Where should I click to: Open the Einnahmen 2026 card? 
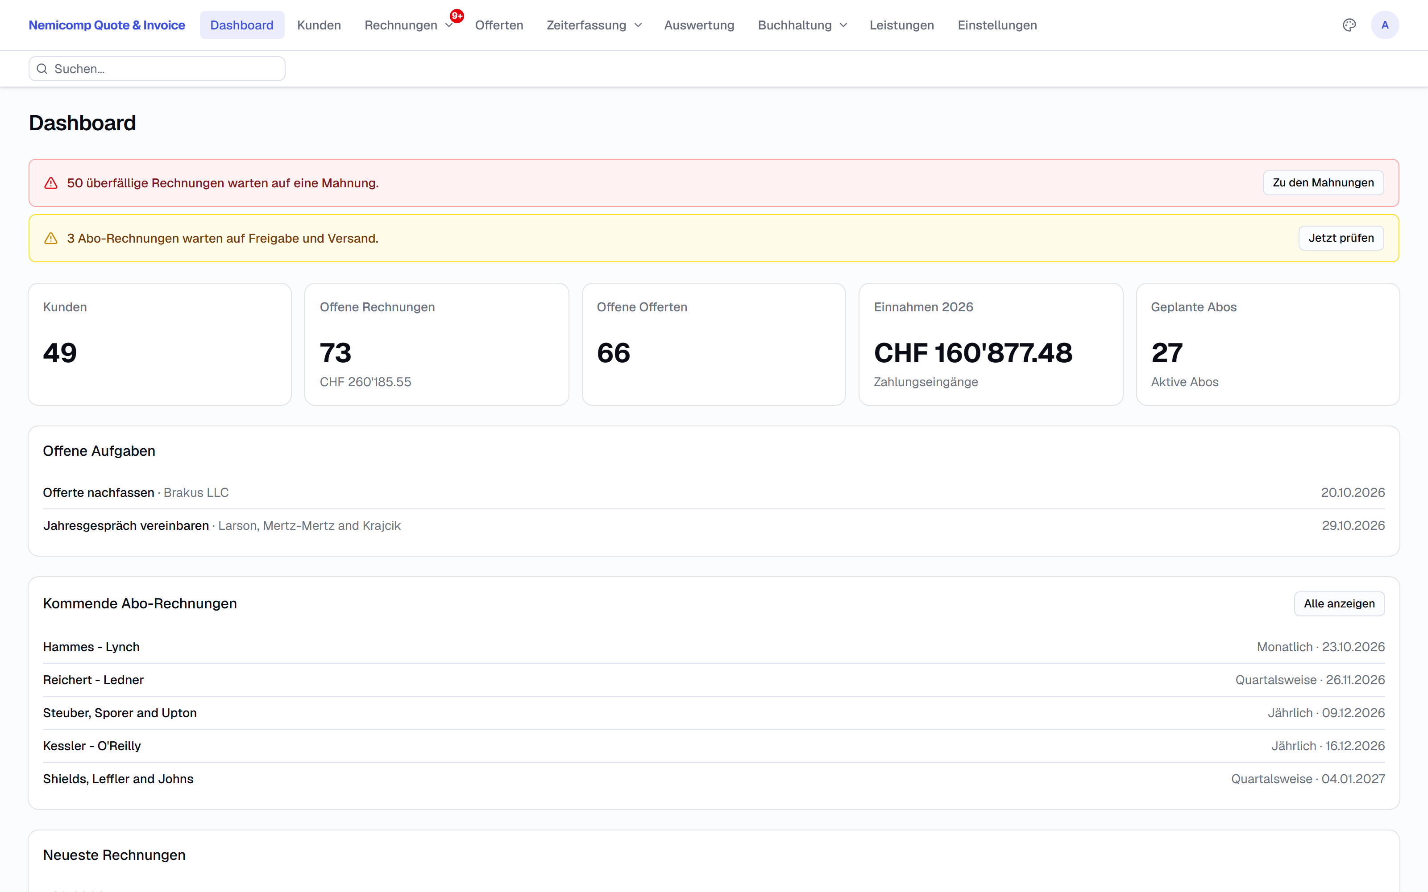pos(991,344)
